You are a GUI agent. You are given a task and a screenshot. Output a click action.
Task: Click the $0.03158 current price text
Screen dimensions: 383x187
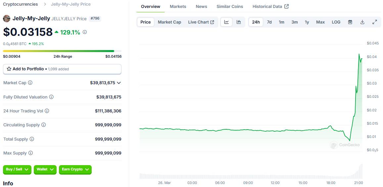tap(28, 32)
